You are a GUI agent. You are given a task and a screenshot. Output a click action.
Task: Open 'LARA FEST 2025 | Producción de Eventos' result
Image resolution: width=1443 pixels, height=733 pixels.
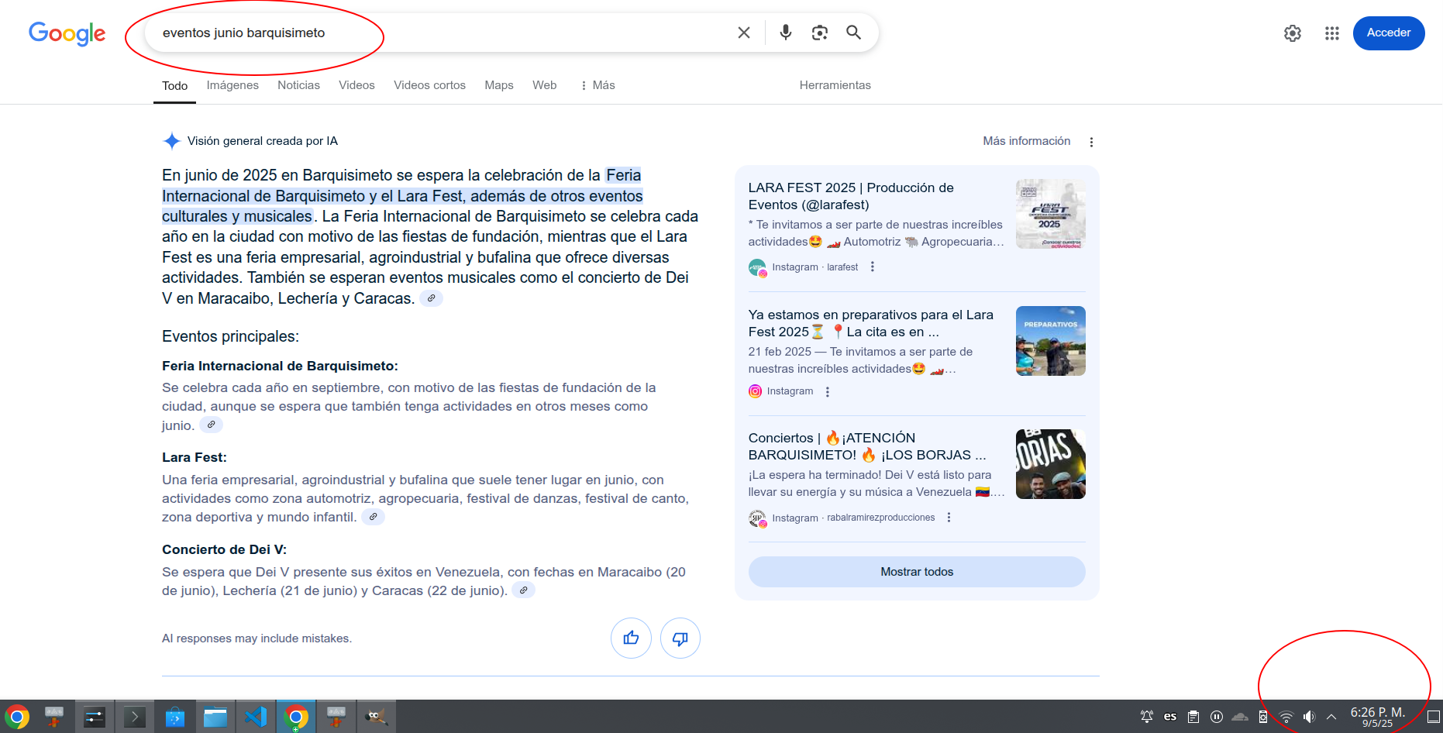click(x=850, y=196)
